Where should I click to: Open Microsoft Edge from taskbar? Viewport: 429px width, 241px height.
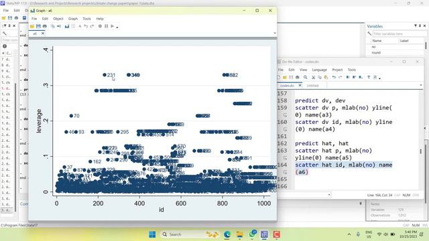pyautogui.click(x=227, y=234)
